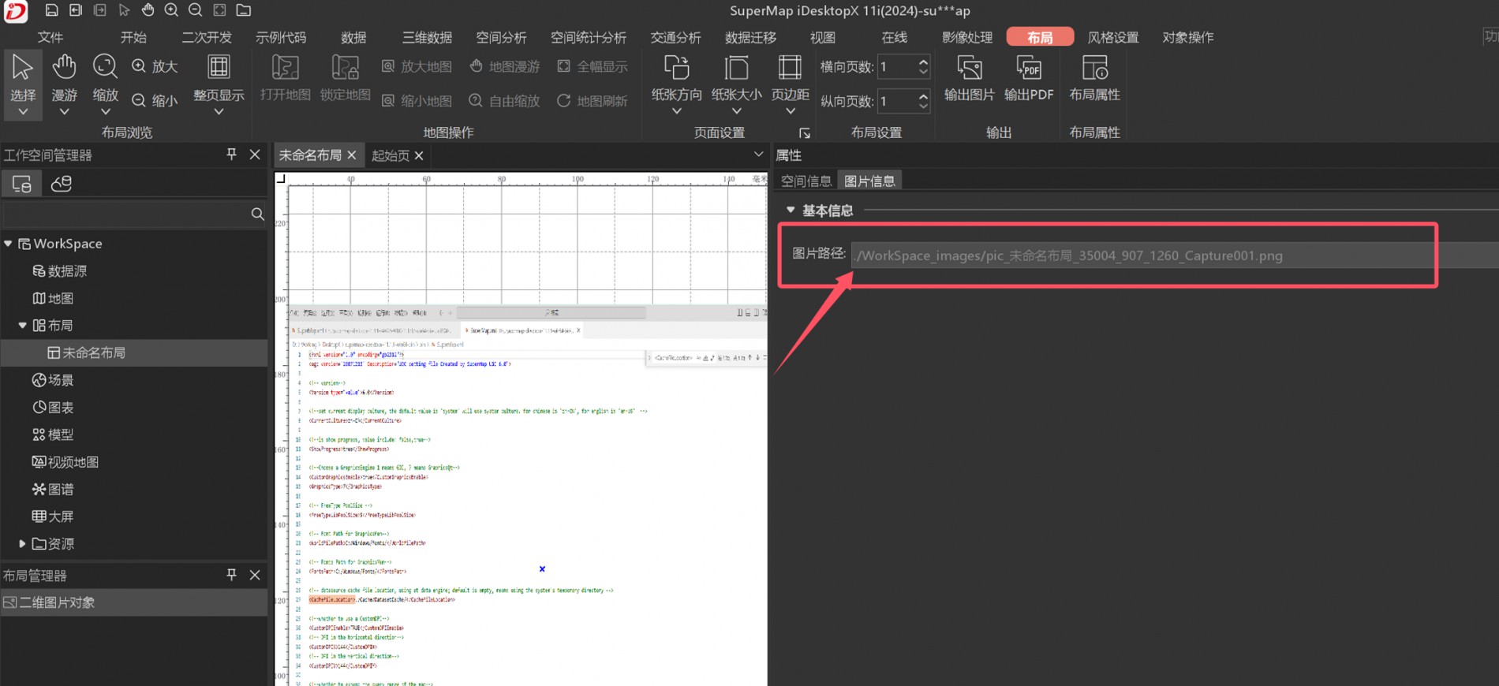Collapse the WorkSpace tree node

click(x=8, y=244)
